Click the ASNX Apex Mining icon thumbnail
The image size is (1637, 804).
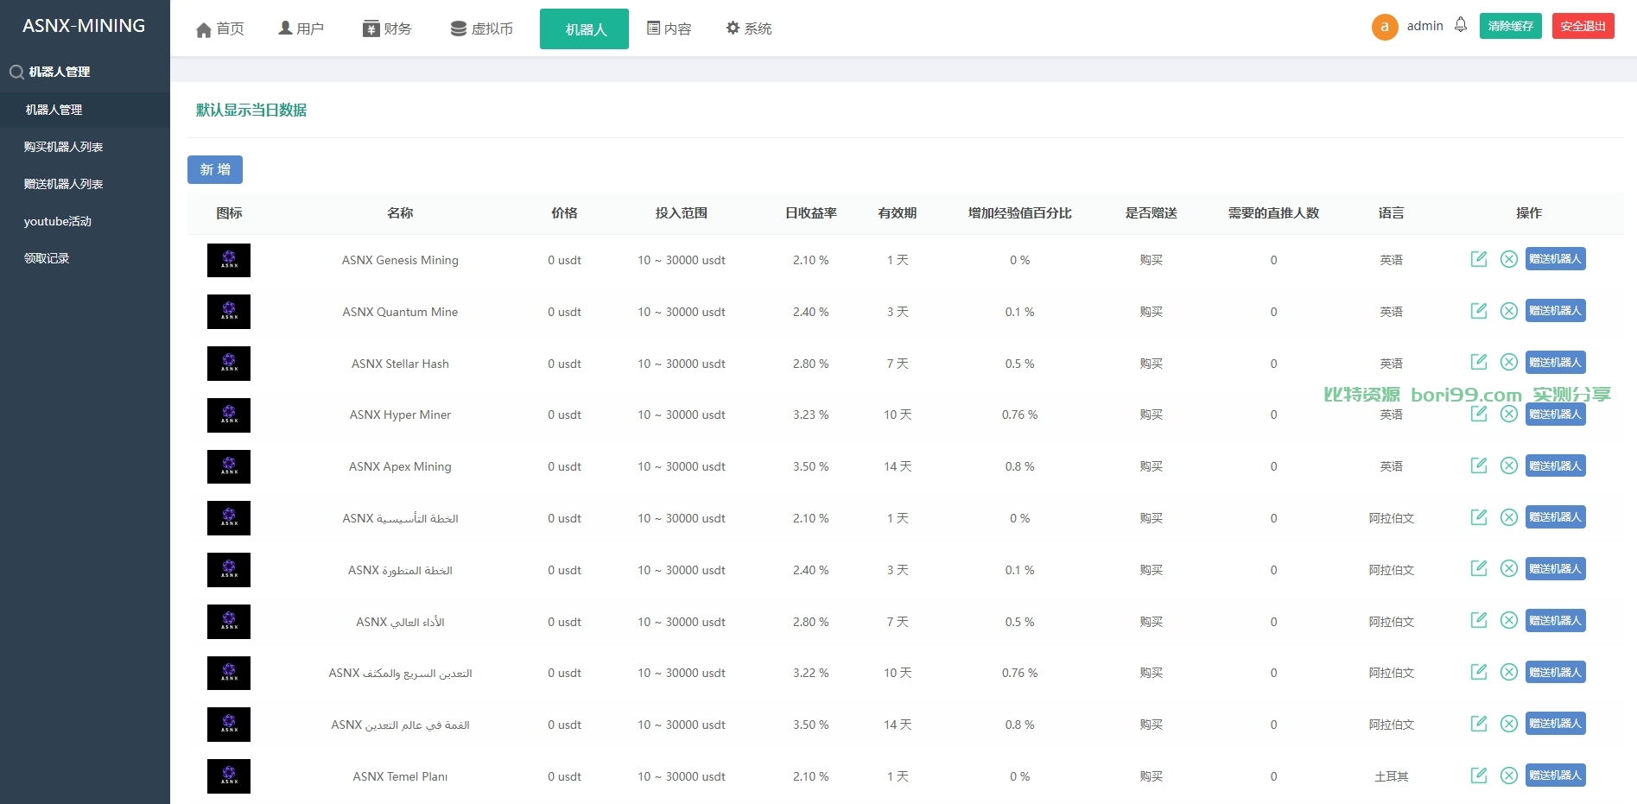coord(229,466)
